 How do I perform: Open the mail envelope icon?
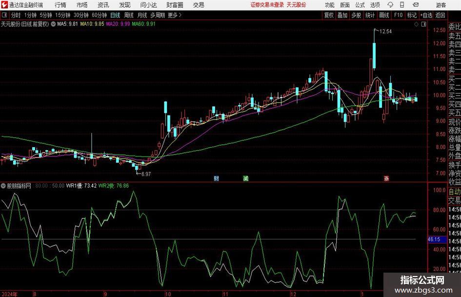click(416, 5)
